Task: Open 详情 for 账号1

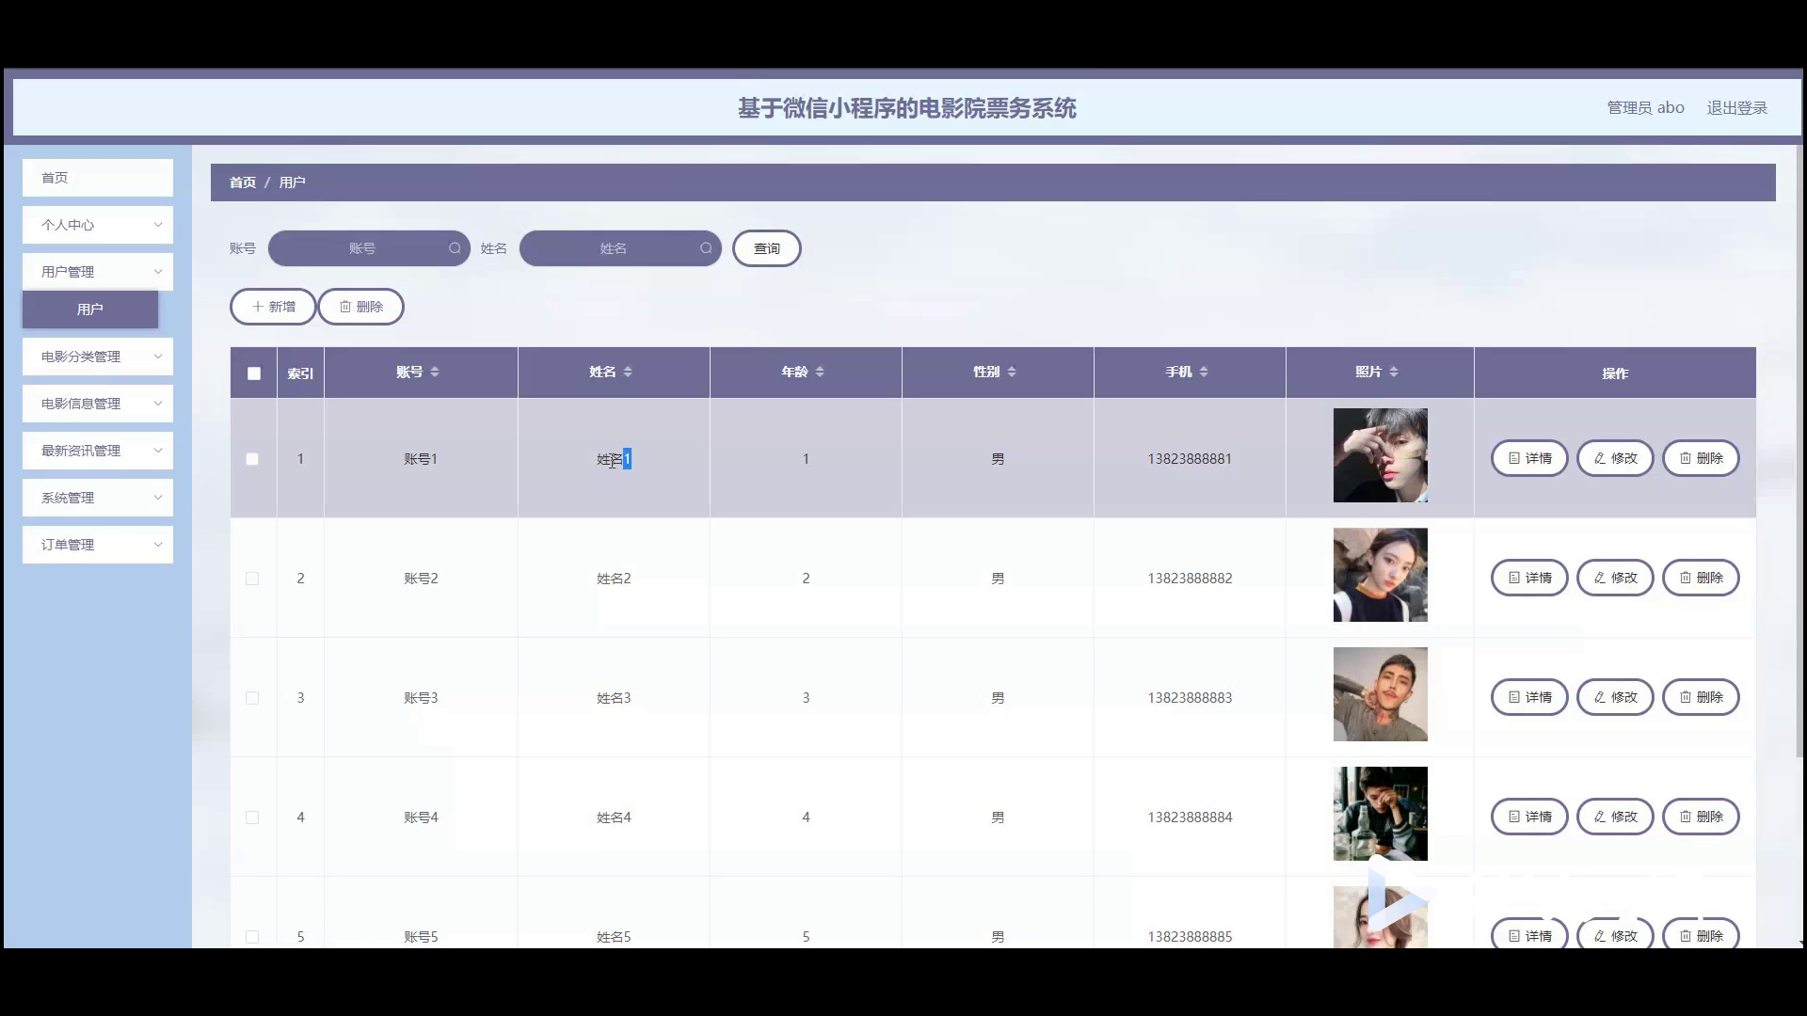Action: 1529,458
